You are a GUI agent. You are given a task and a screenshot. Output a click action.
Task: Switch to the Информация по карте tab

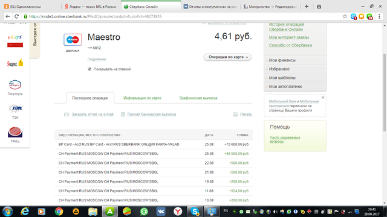click(142, 98)
